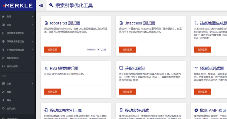Expand the 渲染 menu chevron
Screen dimensions: 227x119
coord(32,25)
